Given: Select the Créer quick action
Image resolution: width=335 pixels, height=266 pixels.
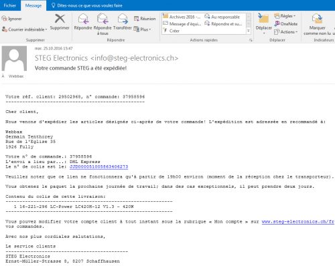Looking at the screenshot, I should pos(172,31).
